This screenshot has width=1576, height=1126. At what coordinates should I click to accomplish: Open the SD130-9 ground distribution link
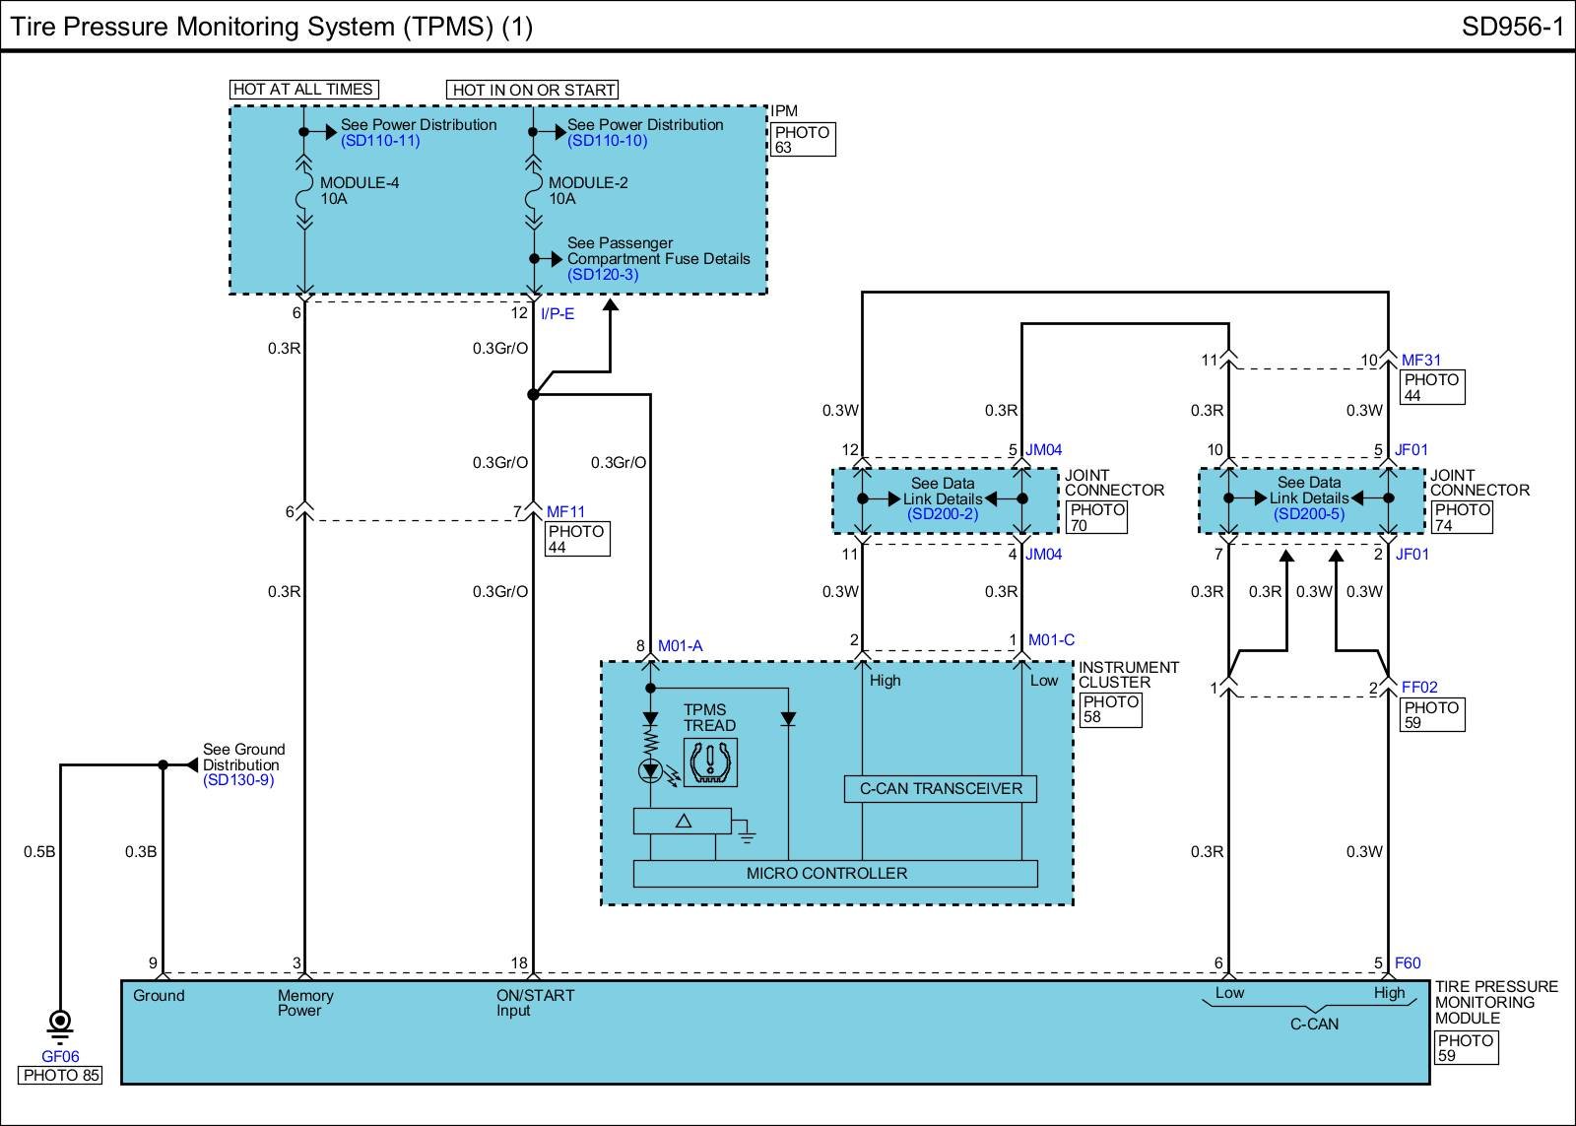(238, 780)
